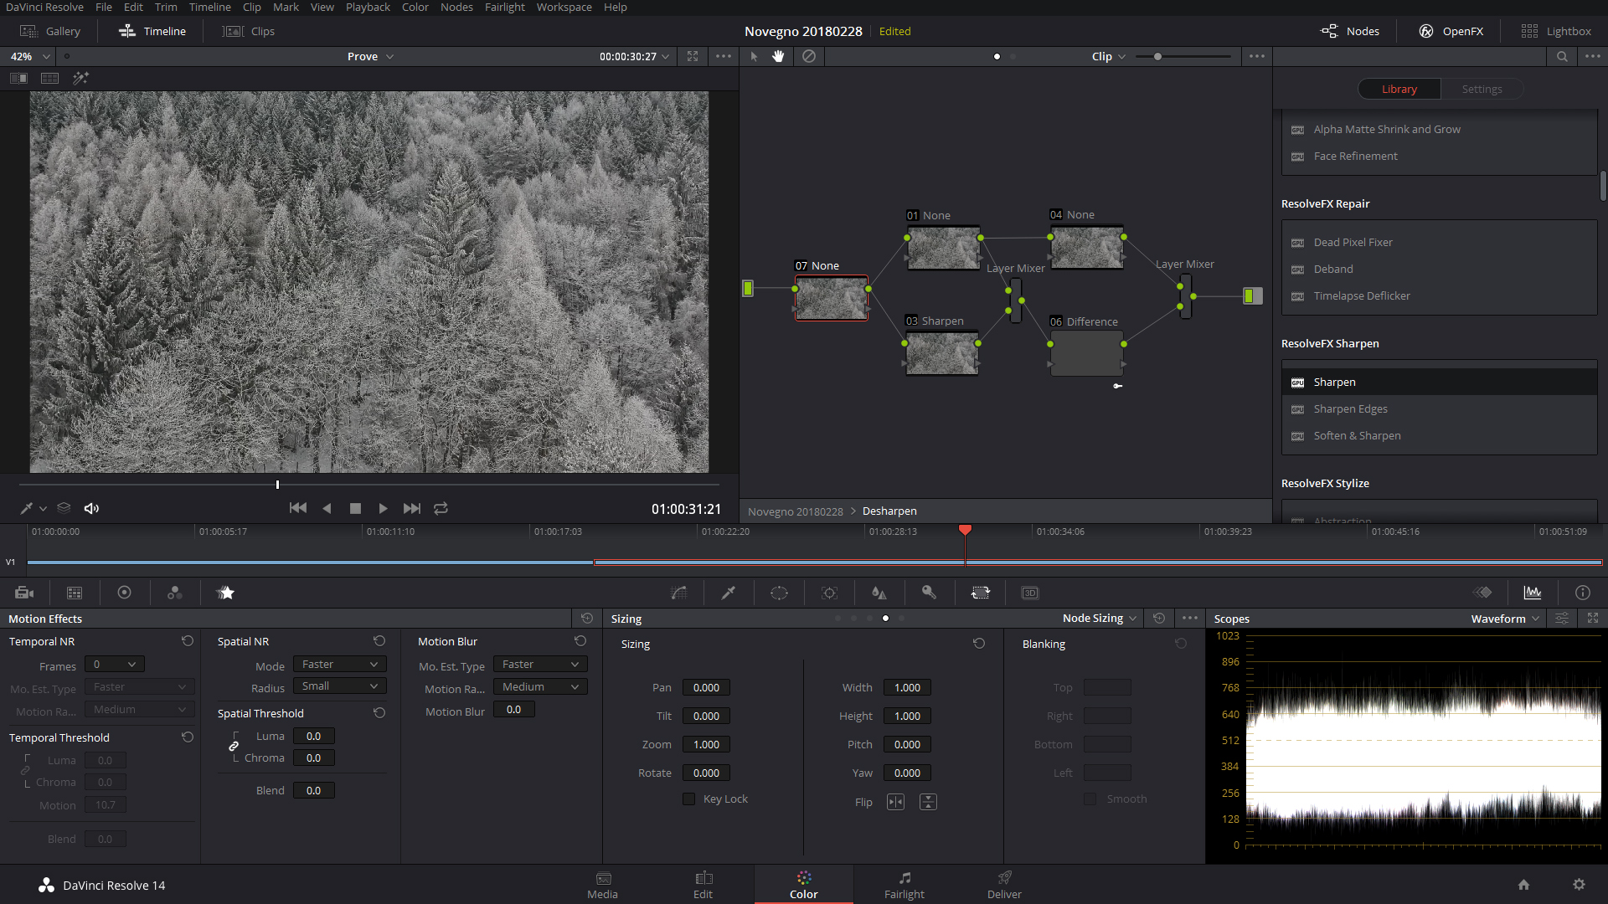Screen dimensions: 1608x904
Task: Click the viewer scrub bar playhead
Action: (x=277, y=484)
